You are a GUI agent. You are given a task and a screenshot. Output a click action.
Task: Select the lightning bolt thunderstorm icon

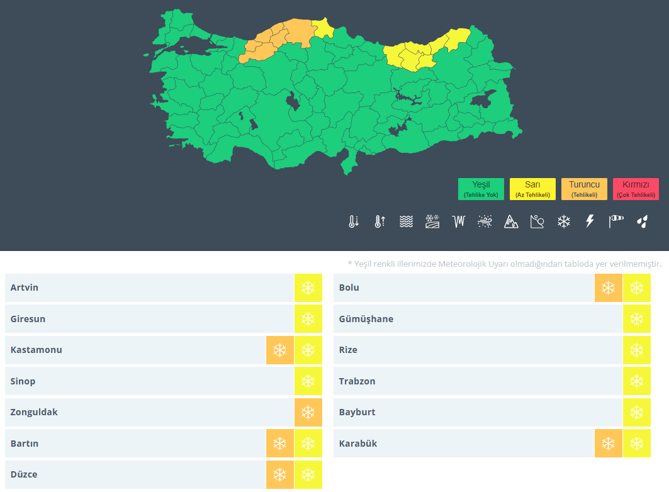tap(590, 221)
